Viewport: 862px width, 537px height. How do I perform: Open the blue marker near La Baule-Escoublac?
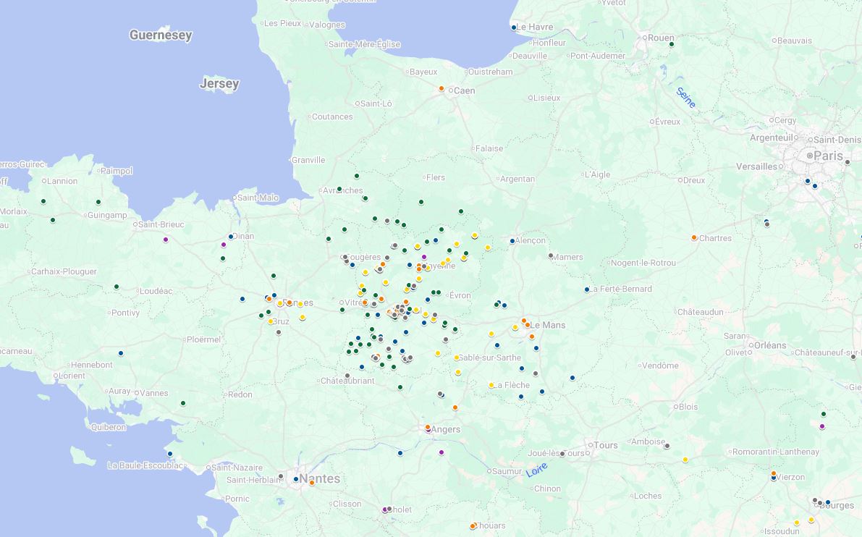click(x=170, y=454)
